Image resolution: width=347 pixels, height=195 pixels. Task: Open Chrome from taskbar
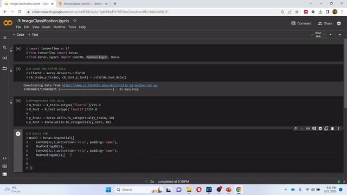(239, 190)
